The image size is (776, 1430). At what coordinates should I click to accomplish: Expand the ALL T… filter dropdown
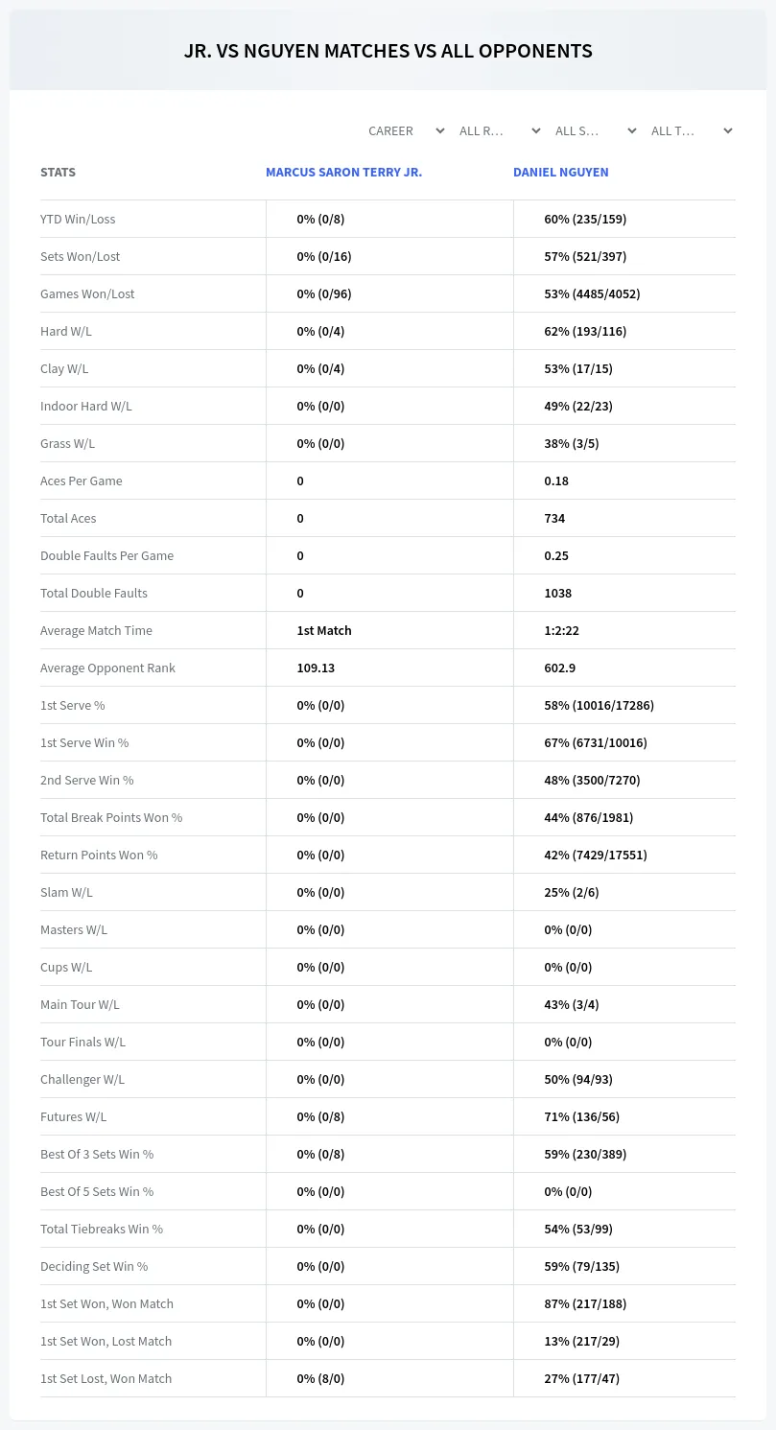691,130
